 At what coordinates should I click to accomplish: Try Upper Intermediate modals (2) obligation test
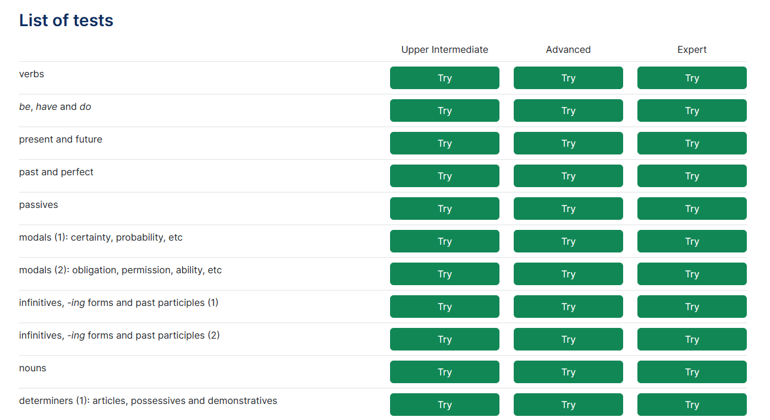[444, 274]
